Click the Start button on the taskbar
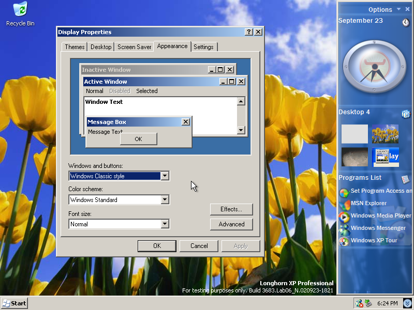Viewport: 414px width, 310px height. click(14, 303)
